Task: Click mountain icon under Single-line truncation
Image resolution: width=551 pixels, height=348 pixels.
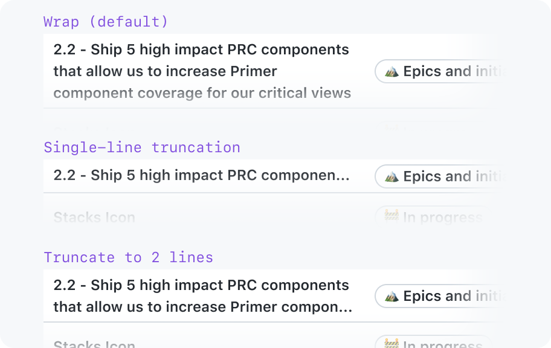Action: [391, 176]
